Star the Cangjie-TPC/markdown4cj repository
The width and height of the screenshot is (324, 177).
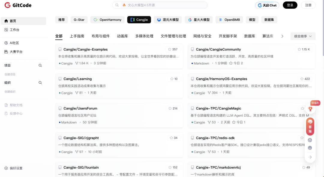point(306,167)
